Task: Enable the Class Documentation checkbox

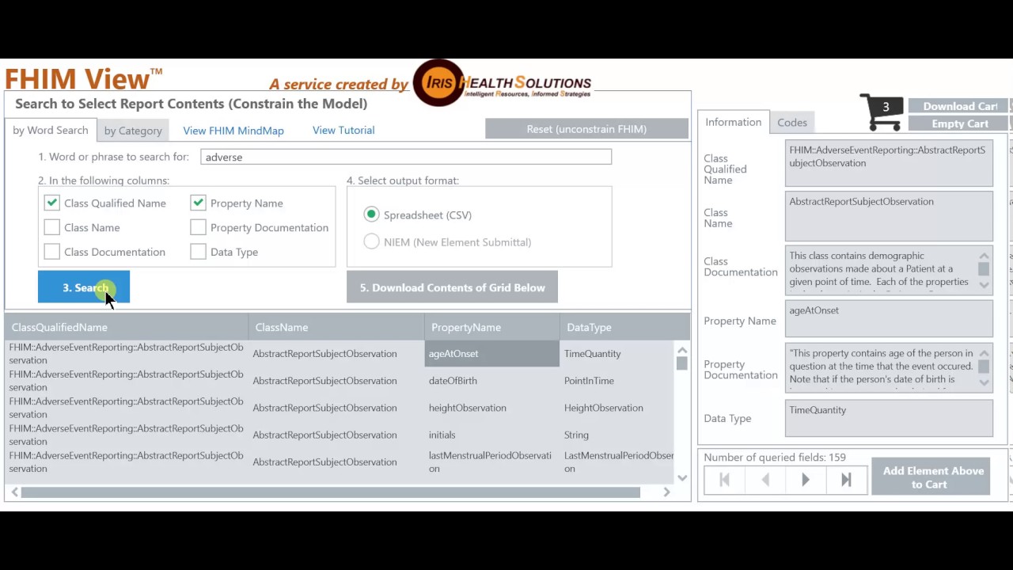Action: coord(52,252)
